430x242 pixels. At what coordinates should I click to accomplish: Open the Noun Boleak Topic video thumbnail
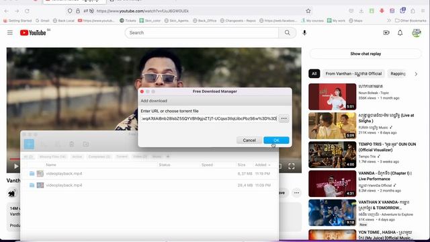click(332, 97)
